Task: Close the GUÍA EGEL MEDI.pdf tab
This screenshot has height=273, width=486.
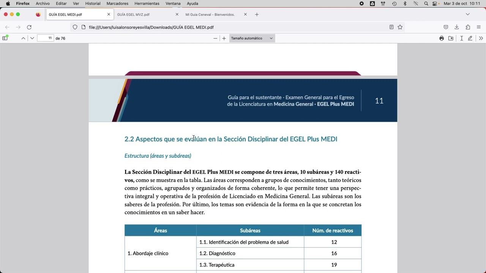Action: tap(109, 14)
